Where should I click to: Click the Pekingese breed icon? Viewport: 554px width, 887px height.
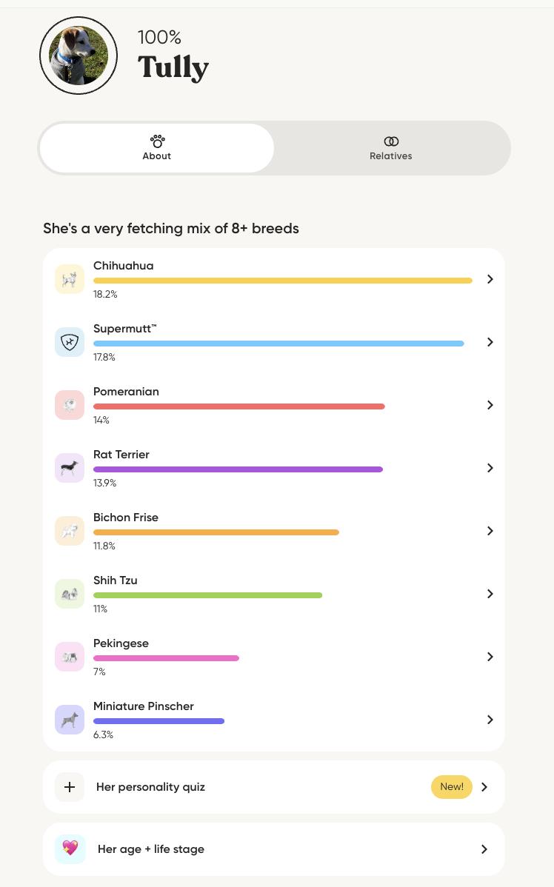pyautogui.click(x=70, y=657)
